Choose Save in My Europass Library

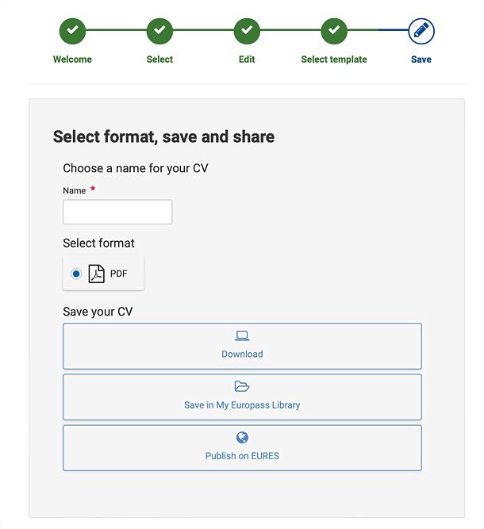(242, 397)
